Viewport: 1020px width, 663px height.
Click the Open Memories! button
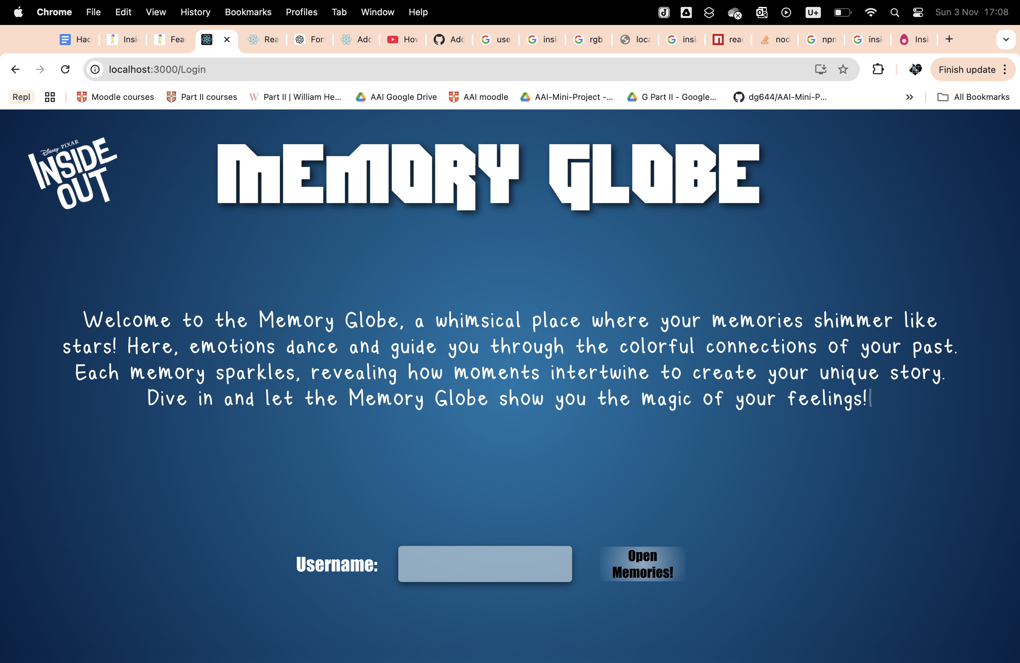pos(642,563)
